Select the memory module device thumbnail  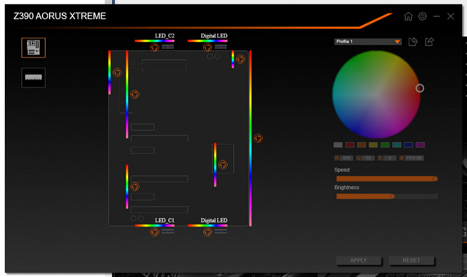(34, 78)
